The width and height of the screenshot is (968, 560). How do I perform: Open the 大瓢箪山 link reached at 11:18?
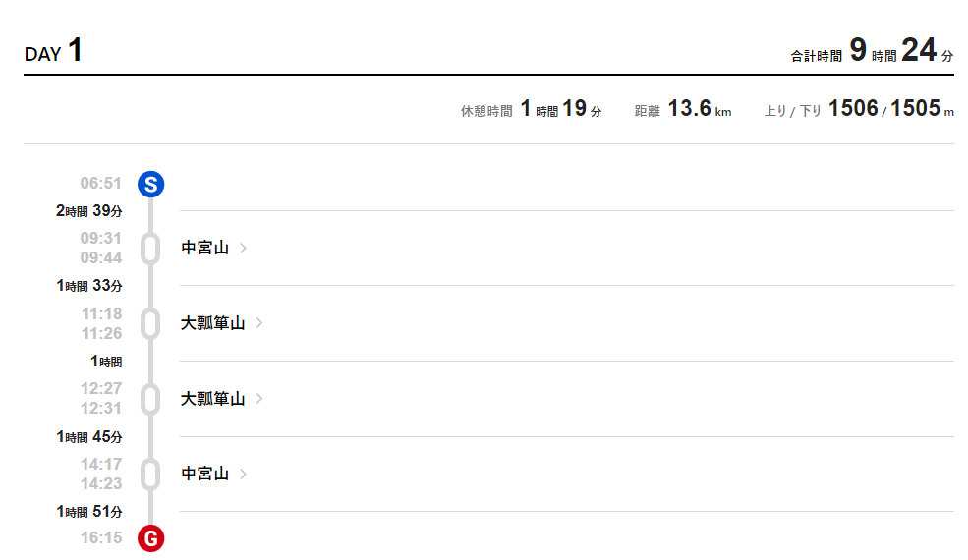213,323
